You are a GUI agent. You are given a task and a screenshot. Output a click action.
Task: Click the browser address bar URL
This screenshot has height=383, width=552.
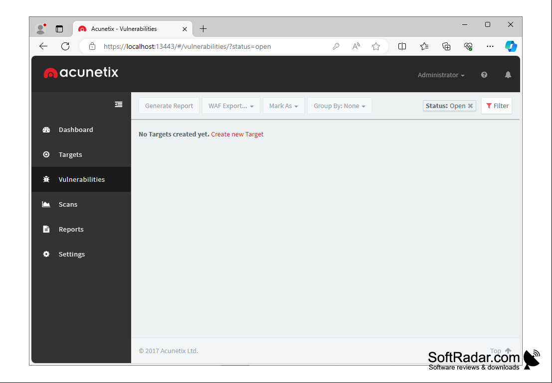(x=187, y=46)
